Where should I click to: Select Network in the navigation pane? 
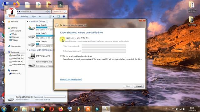14,71
